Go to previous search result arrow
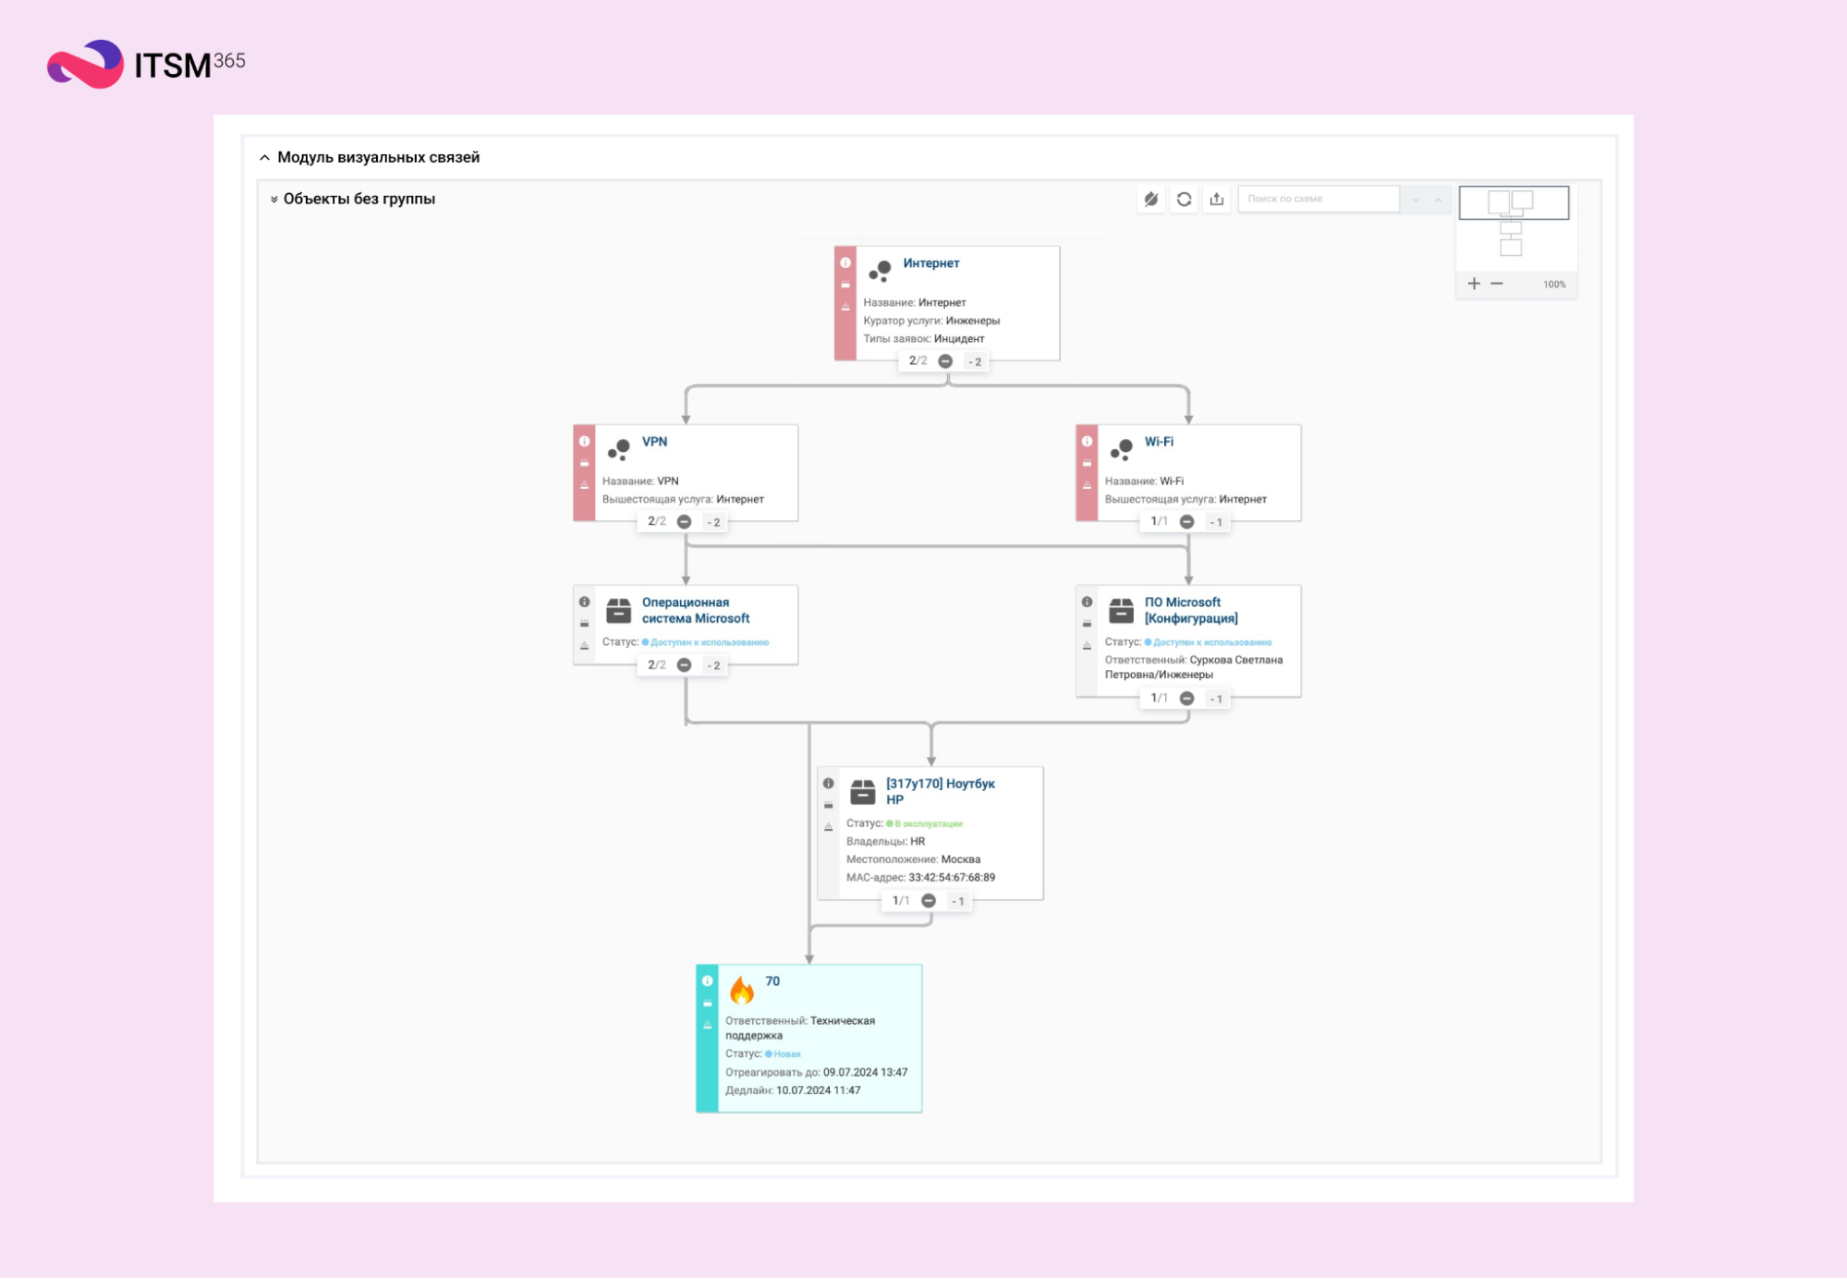 tap(1438, 200)
